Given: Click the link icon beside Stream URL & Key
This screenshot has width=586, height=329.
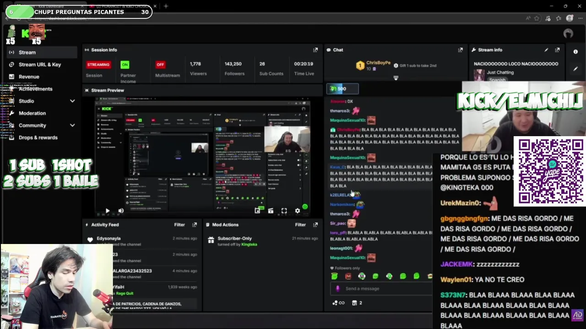Looking at the screenshot, I should (11, 64).
